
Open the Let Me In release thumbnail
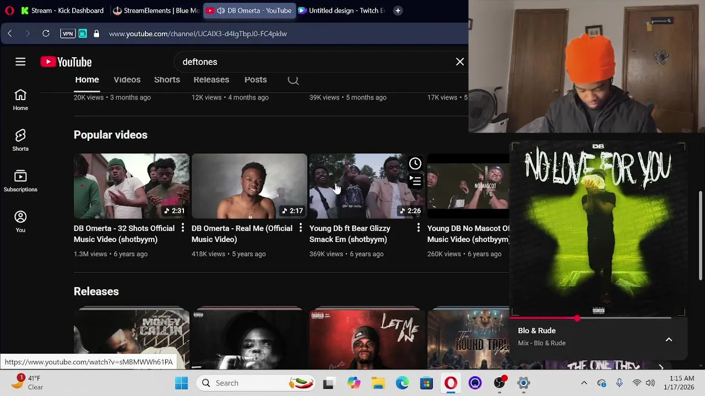click(x=367, y=339)
